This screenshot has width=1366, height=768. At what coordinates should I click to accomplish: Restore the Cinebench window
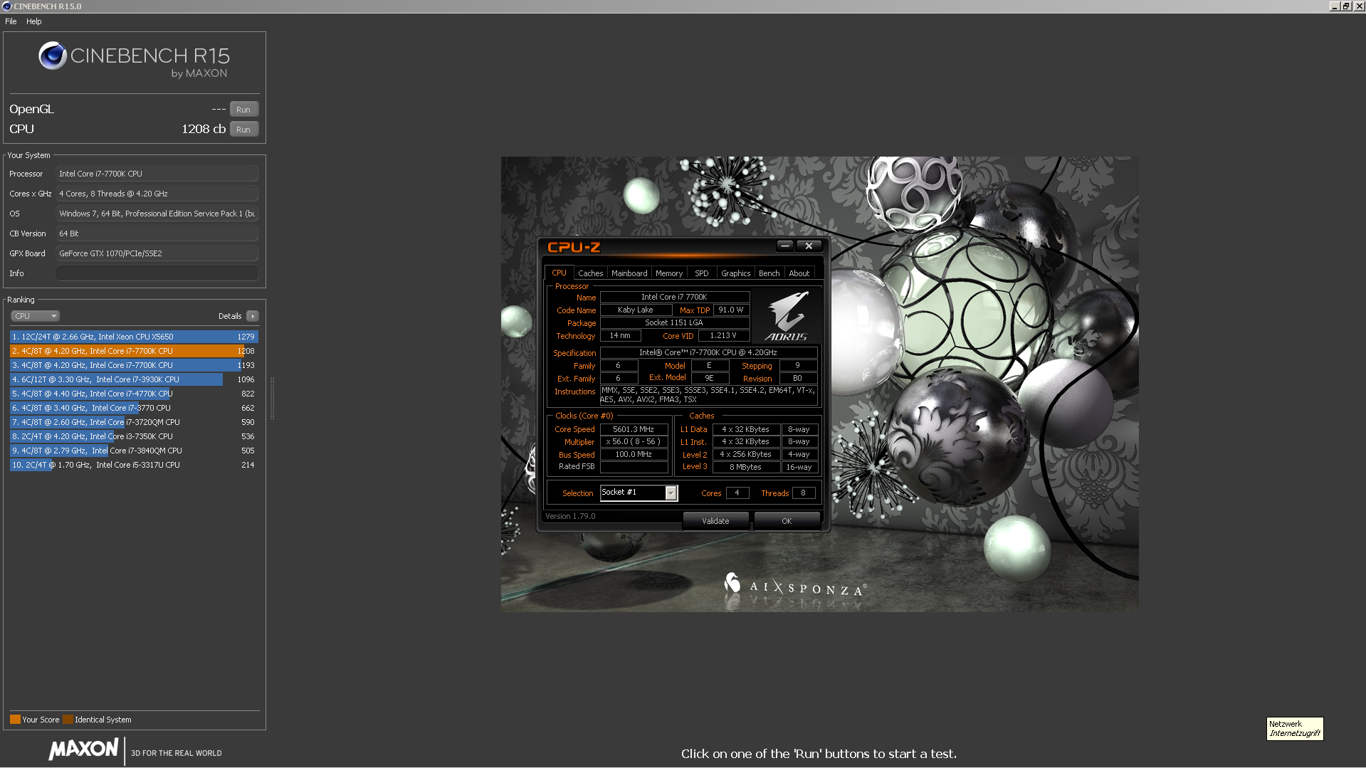pyautogui.click(x=1346, y=6)
